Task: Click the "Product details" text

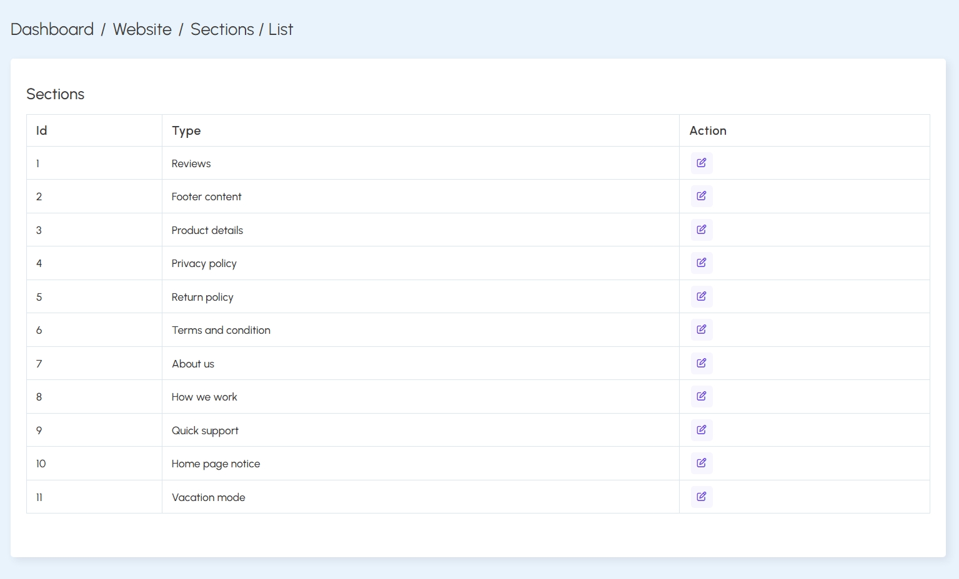Action: click(x=207, y=230)
